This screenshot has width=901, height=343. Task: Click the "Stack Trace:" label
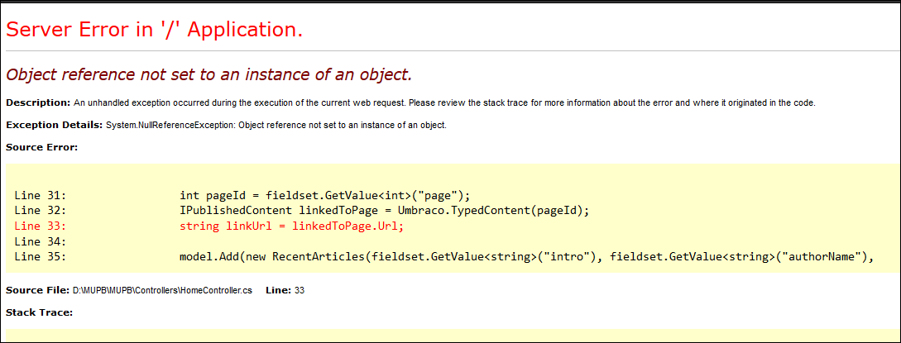pos(40,312)
